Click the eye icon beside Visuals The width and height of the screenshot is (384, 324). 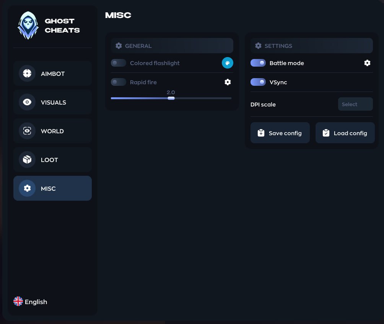pos(27,102)
